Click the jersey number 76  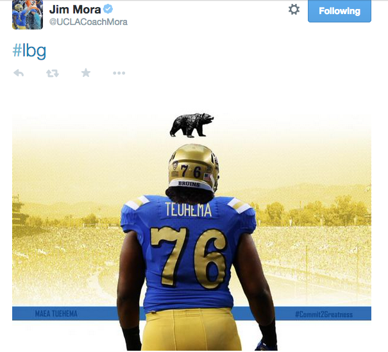[189, 257]
